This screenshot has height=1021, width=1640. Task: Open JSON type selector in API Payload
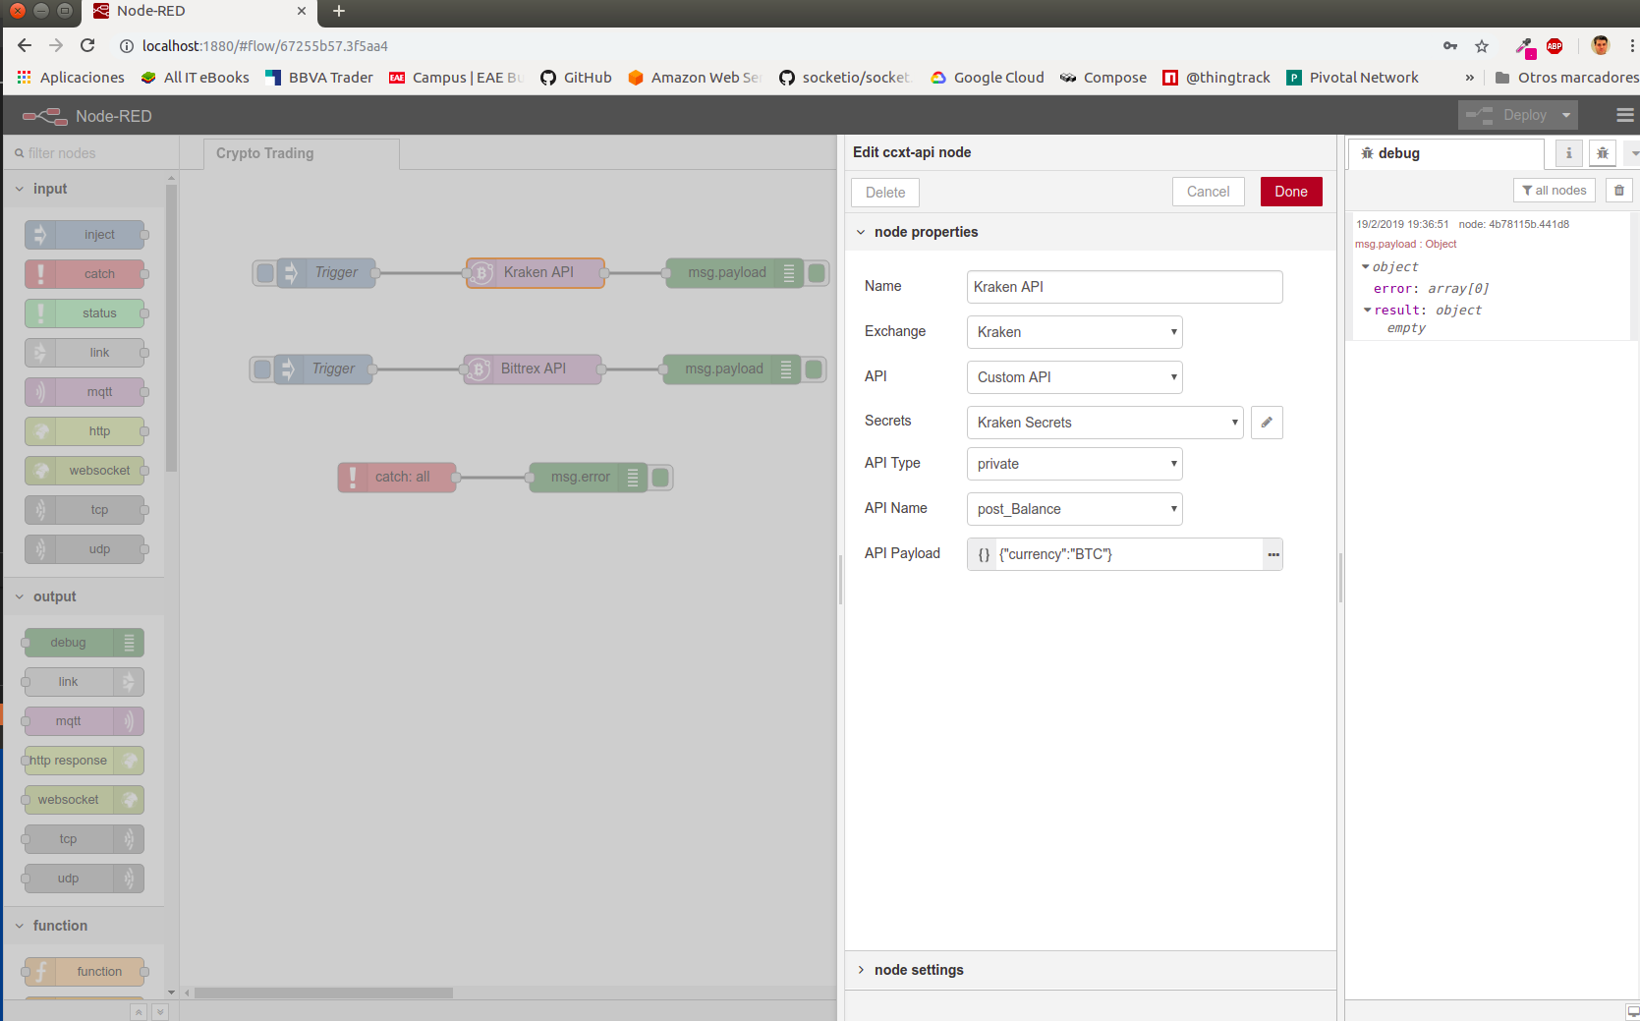[x=983, y=554]
